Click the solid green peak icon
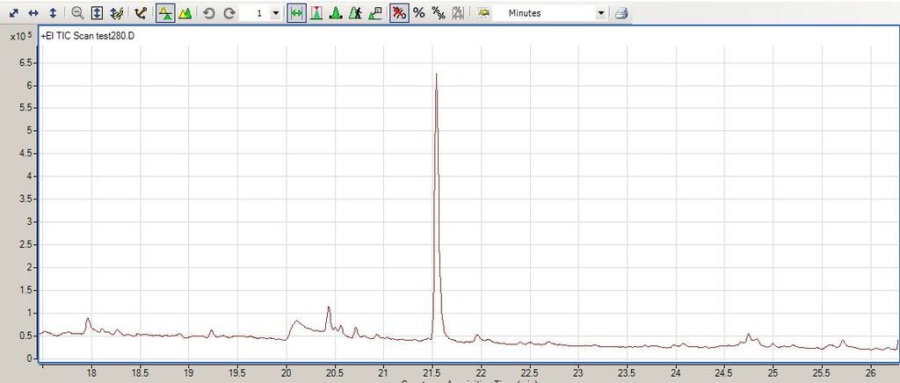The height and width of the screenshot is (383, 900). pyautogui.click(x=335, y=13)
